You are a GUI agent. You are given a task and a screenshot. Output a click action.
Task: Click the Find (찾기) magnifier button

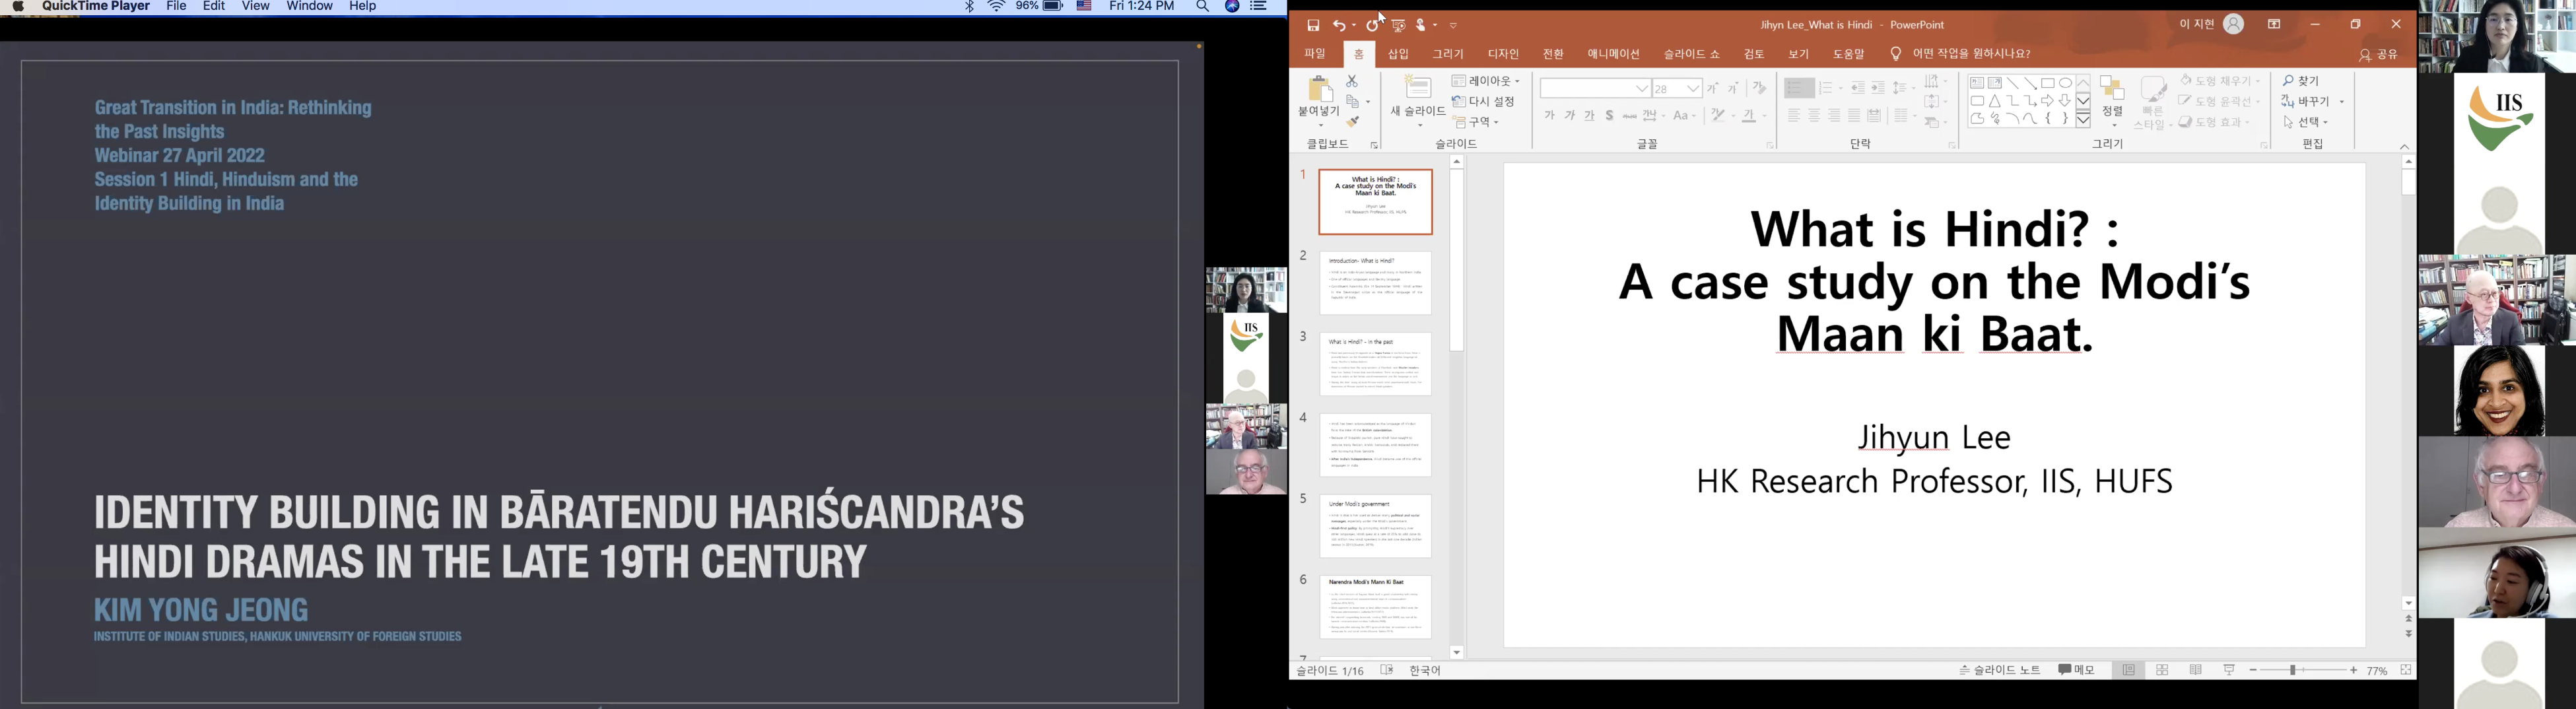pos(2301,81)
